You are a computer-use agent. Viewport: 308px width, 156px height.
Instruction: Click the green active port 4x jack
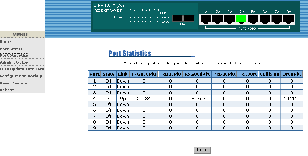tap(241, 19)
